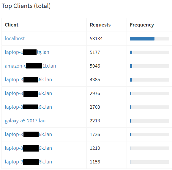Click the Frequency column header

tap(142, 25)
